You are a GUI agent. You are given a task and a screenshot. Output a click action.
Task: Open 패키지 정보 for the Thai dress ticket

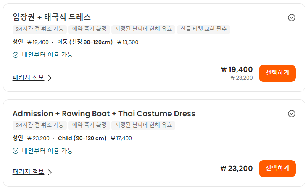[28, 78]
